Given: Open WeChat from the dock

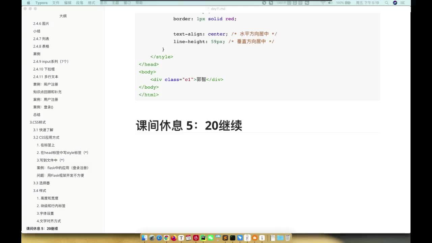Looking at the screenshot, I should (x=211, y=238).
